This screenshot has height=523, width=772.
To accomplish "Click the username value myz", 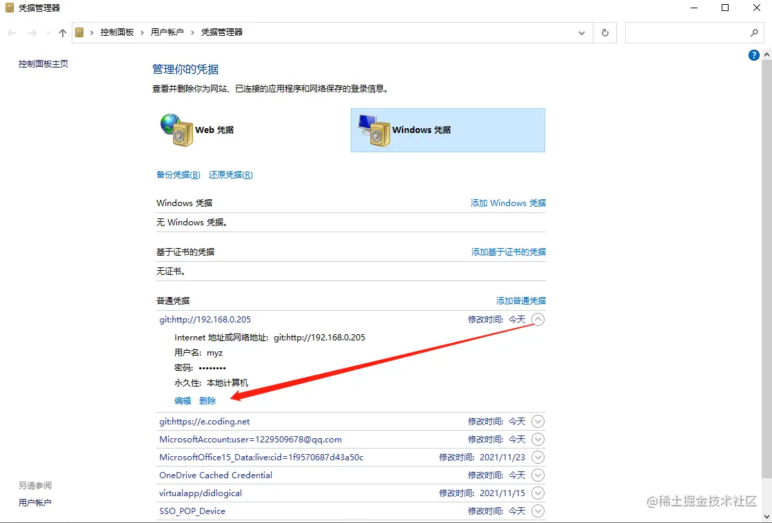I will click(214, 353).
